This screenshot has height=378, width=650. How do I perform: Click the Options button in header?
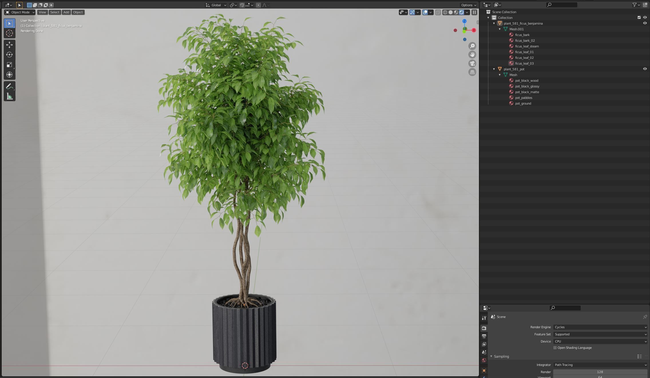[x=468, y=5]
